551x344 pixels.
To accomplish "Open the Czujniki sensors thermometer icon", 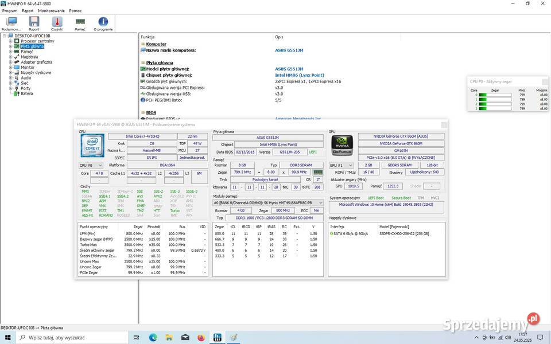I will [57, 24].
